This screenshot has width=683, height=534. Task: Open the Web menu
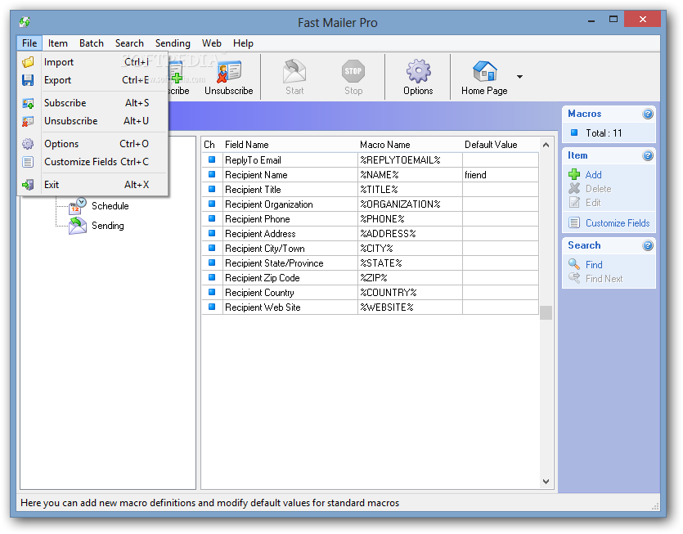click(x=212, y=43)
